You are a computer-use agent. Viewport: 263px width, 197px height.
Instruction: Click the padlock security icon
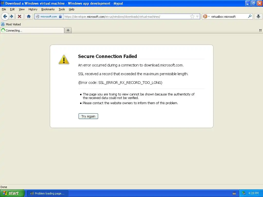click(x=60, y=16)
